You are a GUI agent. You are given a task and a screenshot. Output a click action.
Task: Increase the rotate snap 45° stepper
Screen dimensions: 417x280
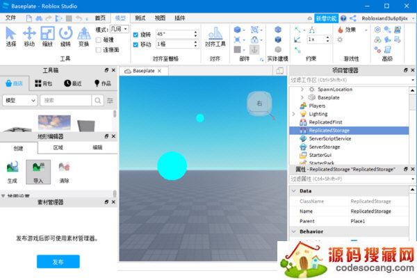196,33
